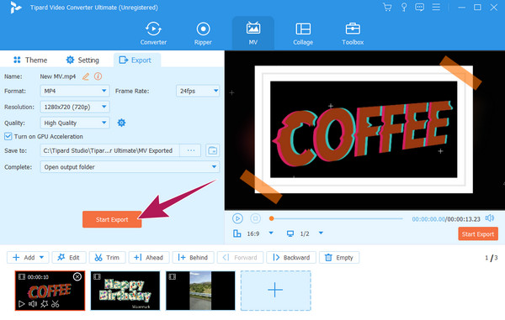505x320 pixels.
Task: Expand the 1/2 preview scale dropdown
Action: [321, 233]
